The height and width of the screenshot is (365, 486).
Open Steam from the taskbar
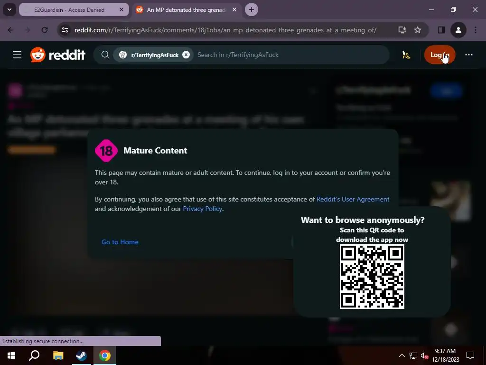(82, 355)
